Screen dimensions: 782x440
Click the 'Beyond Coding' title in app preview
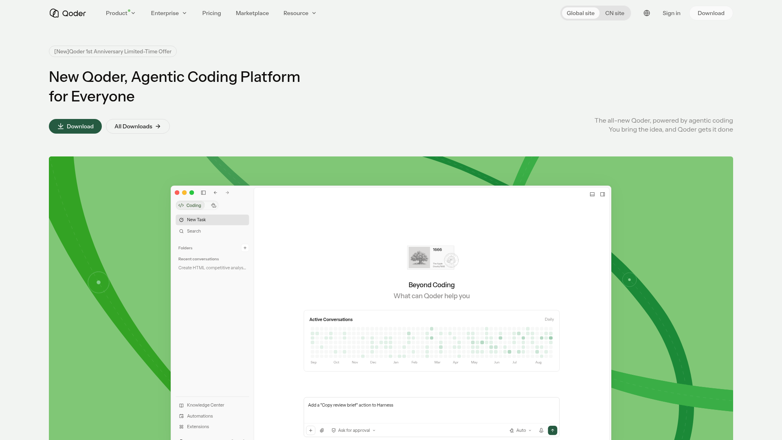[431, 285]
